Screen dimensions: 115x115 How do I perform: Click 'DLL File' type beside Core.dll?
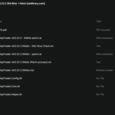pyautogui.click(x=100, y=86)
